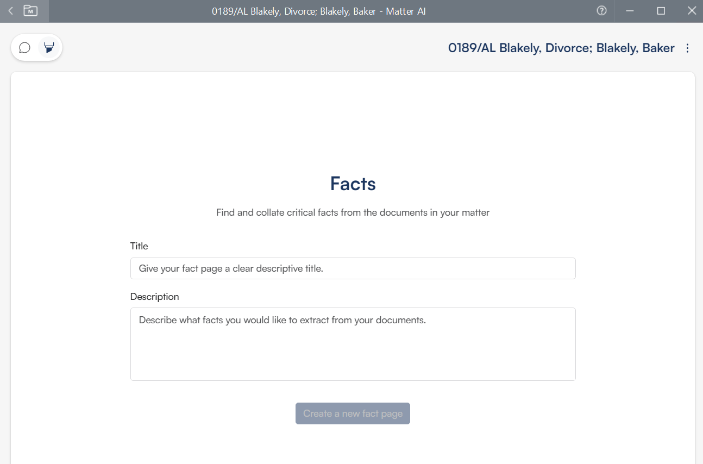The image size is (703, 464).
Task: Close the Matter AI window
Action: coord(692,11)
